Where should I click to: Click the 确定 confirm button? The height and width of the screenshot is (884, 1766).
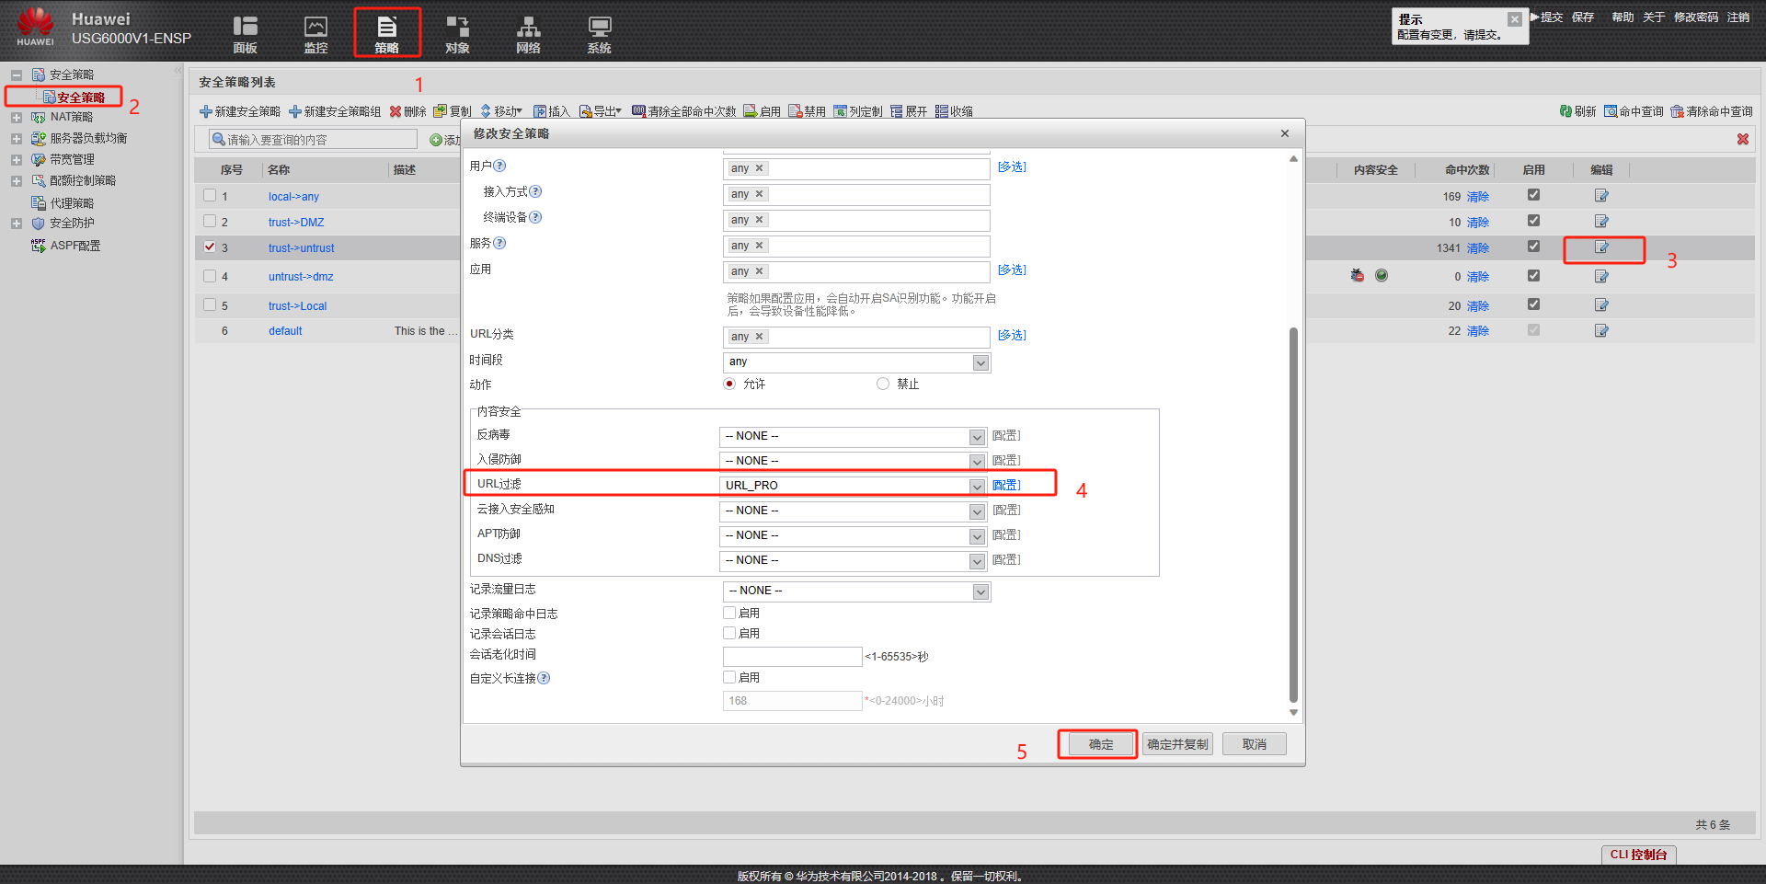[x=1100, y=744]
